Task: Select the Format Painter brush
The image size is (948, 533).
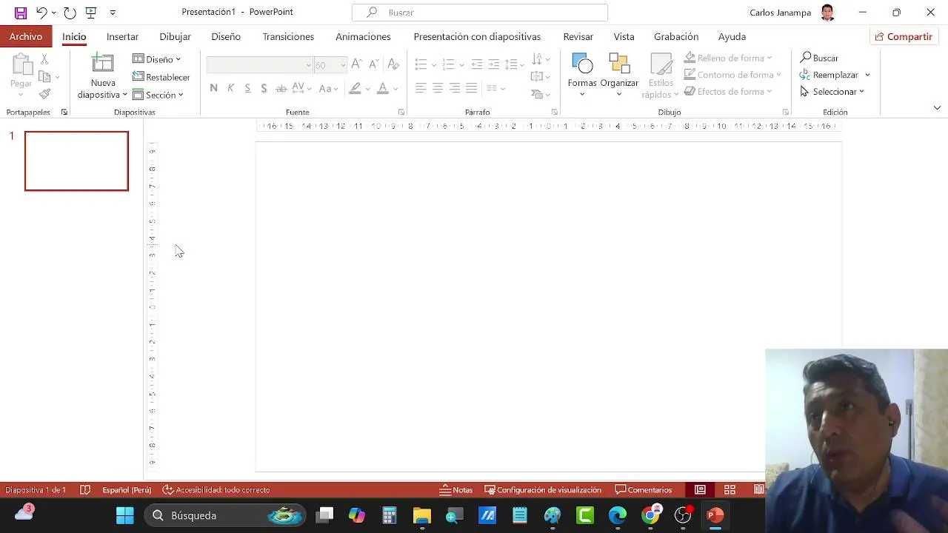Action: (x=44, y=94)
